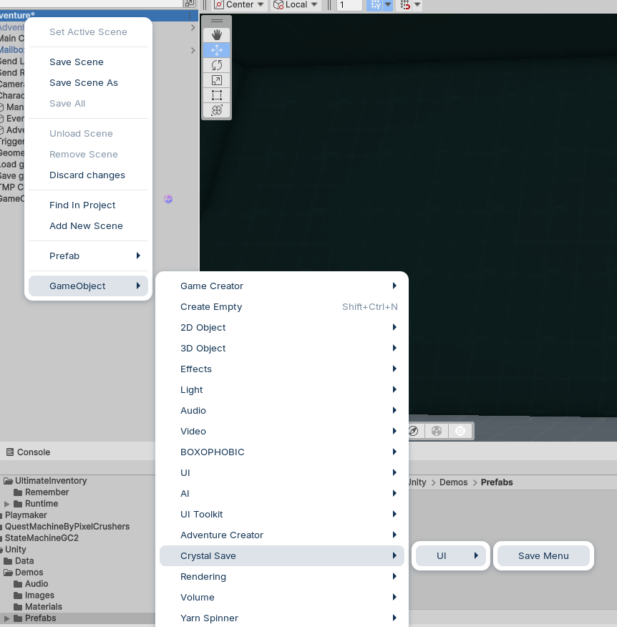Choose Create Empty from GameObject menu
This screenshot has width=617, height=627.
(211, 307)
